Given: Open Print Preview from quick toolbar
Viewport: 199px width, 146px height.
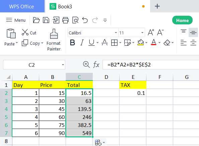Looking at the screenshot, I should coord(75,20).
